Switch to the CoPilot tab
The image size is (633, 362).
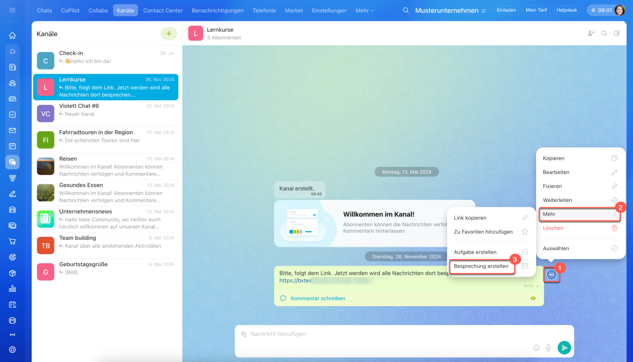tap(70, 10)
